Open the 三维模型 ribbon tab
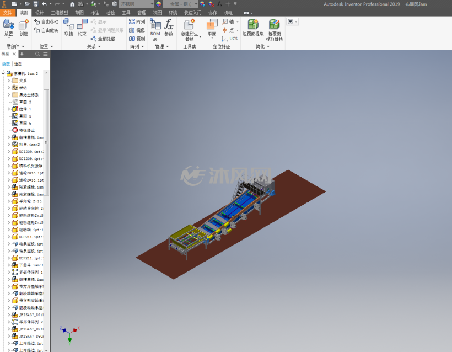The image size is (452, 352). [x=60, y=13]
